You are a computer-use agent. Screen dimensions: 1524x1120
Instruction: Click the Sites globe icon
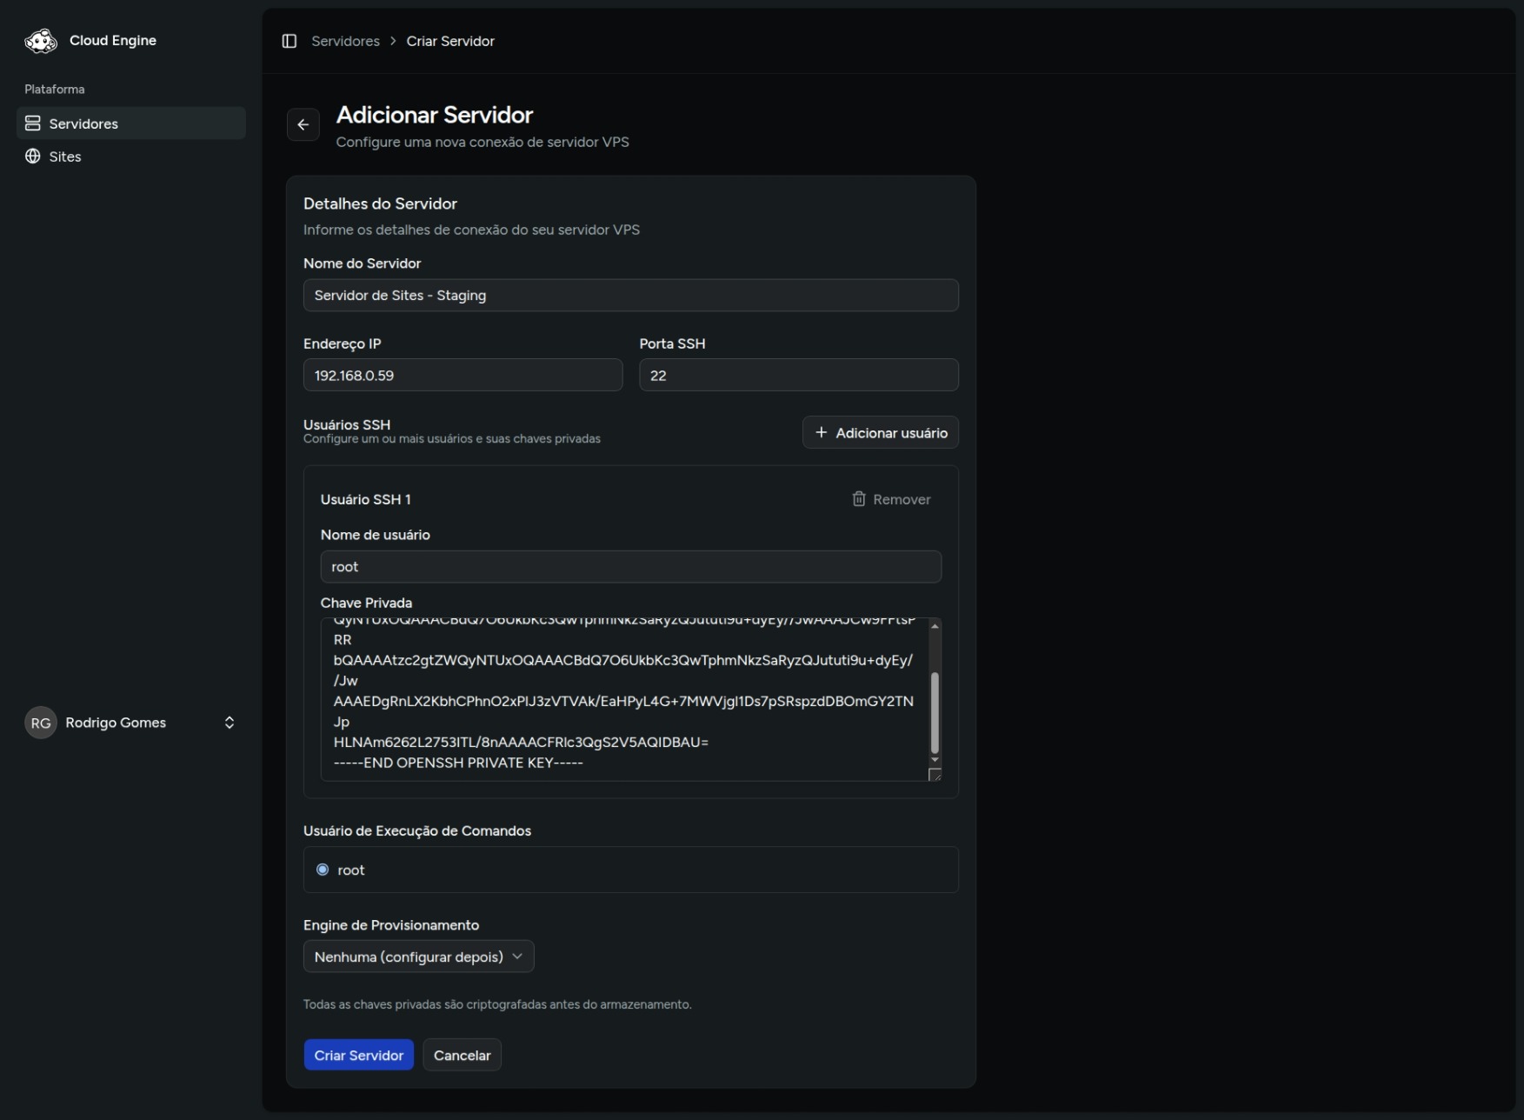(33, 157)
